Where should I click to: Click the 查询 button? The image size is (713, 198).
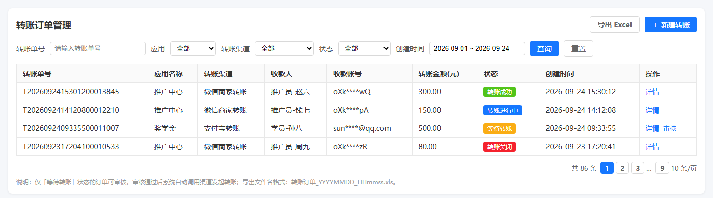[544, 49]
